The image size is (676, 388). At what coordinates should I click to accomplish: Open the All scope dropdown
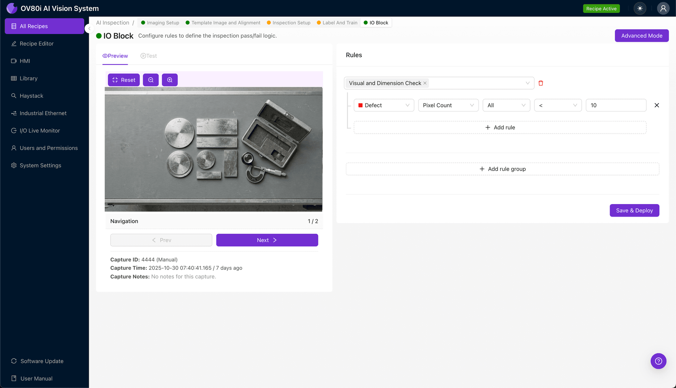506,105
